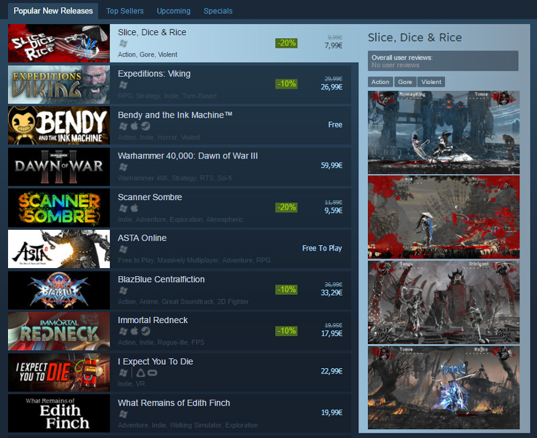Viewport: 537px width, 438px height.
Task: Click the -10% badge for BlazBlue Centralfiction
Action: pyautogui.click(x=287, y=290)
